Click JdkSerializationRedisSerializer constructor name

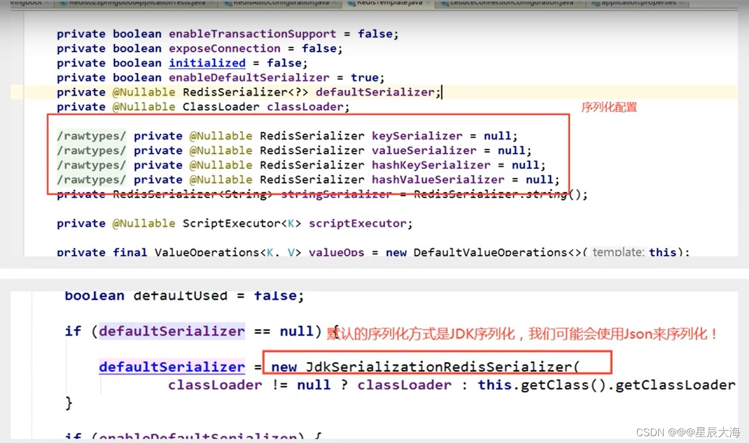pos(439,367)
